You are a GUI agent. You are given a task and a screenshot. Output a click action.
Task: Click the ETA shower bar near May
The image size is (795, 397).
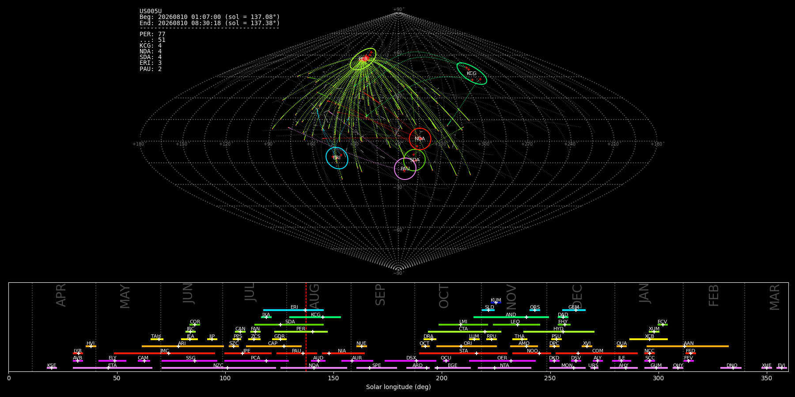coord(113,368)
